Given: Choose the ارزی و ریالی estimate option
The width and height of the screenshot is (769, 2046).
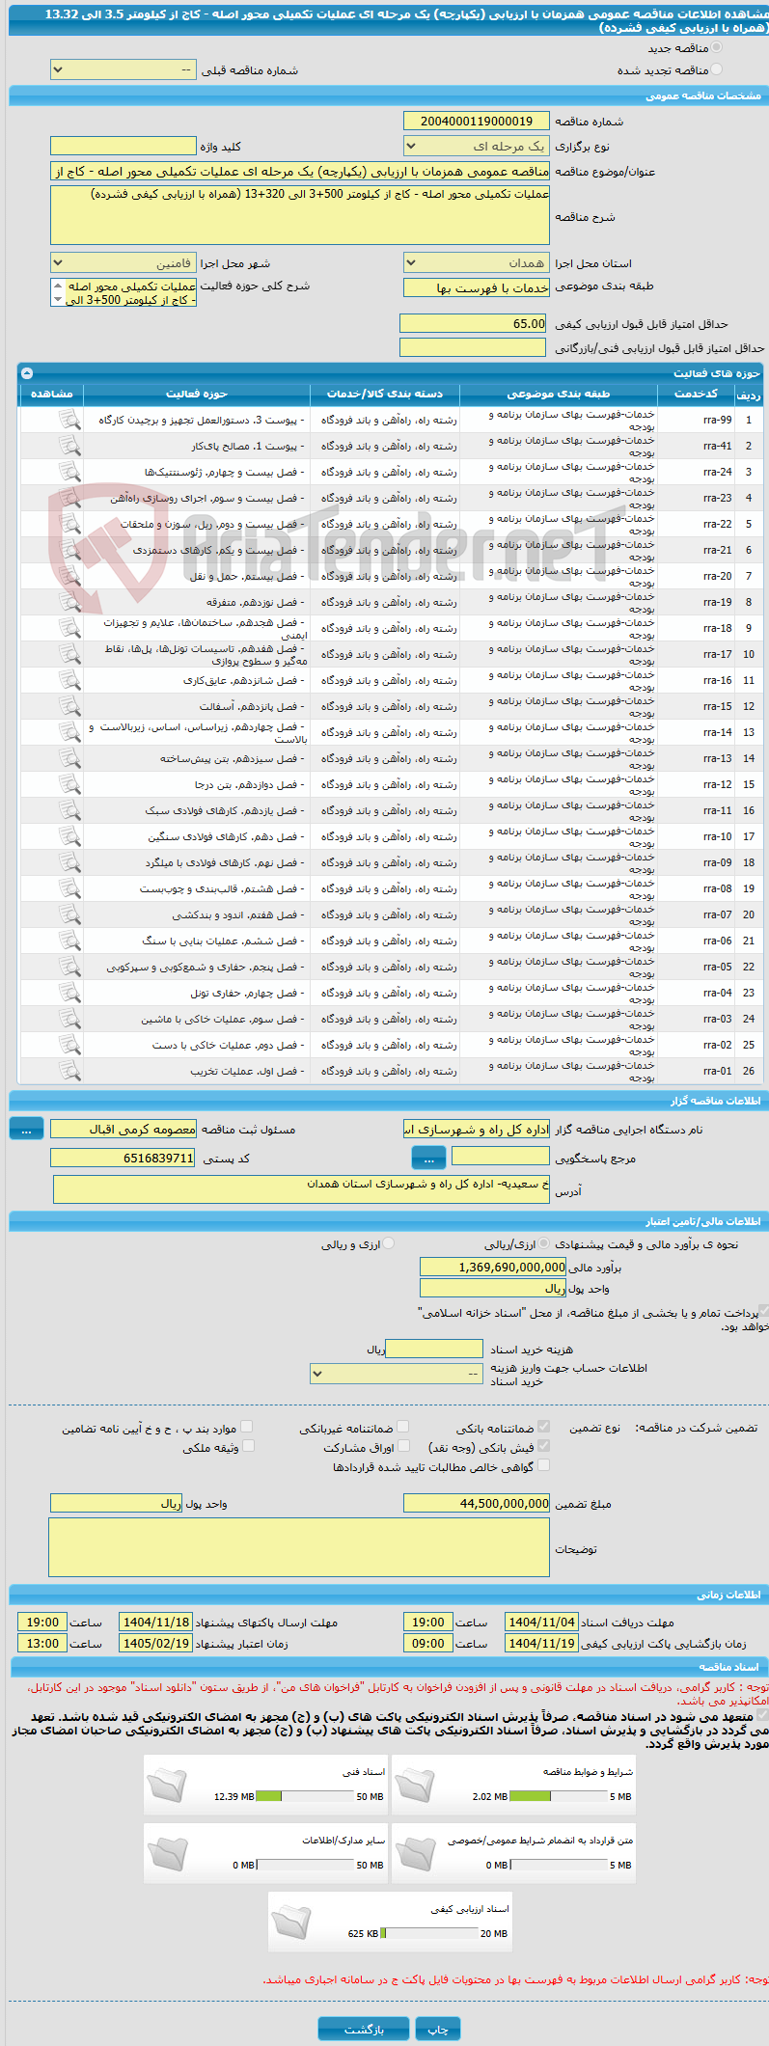Looking at the screenshot, I should pos(389,1243).
